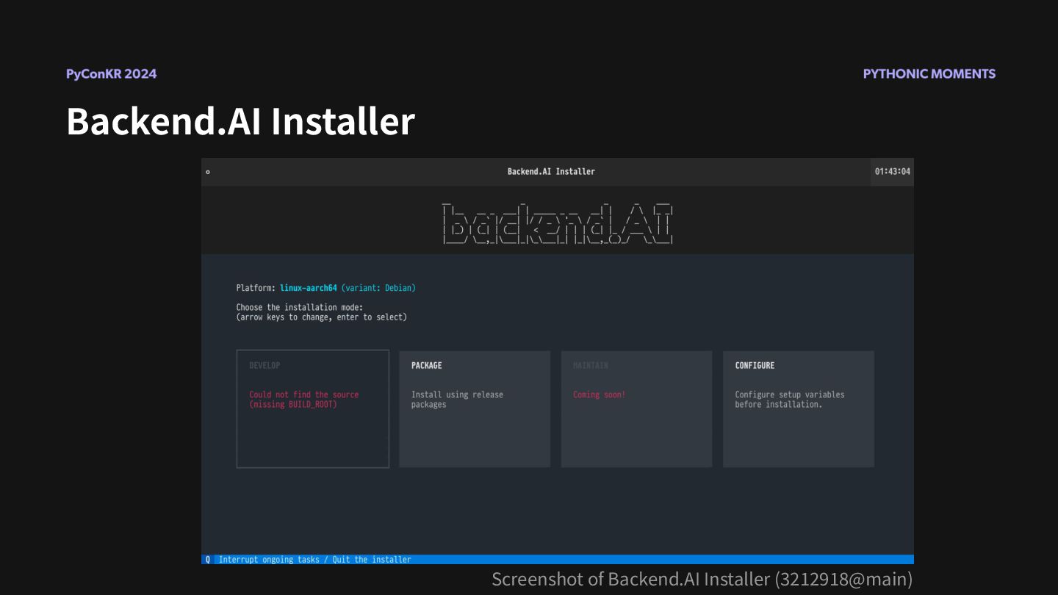Viewport: 1058px width, 595px height.
Task: Select the PACKAGE installation mode card
Action: (475, 408)
